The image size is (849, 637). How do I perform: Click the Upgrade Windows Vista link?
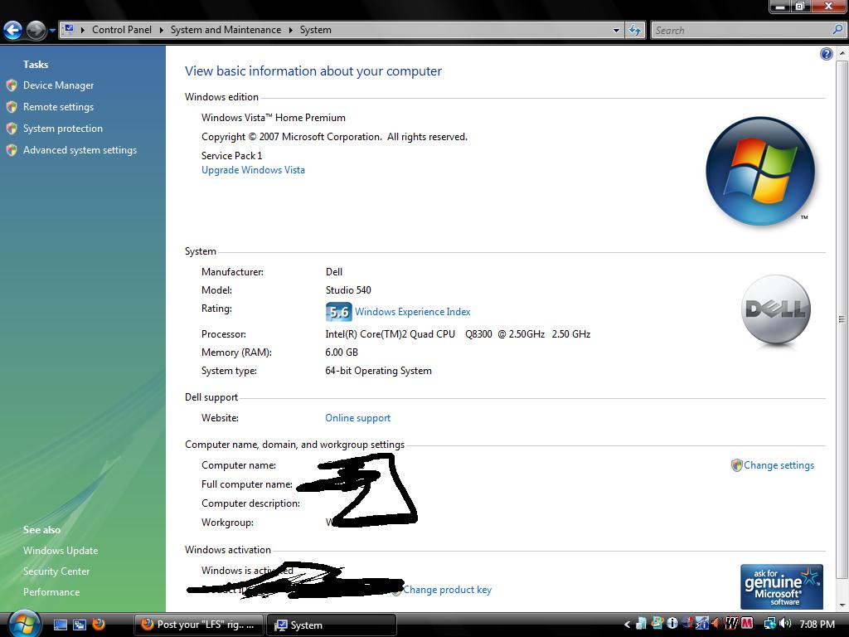[254, 170]
